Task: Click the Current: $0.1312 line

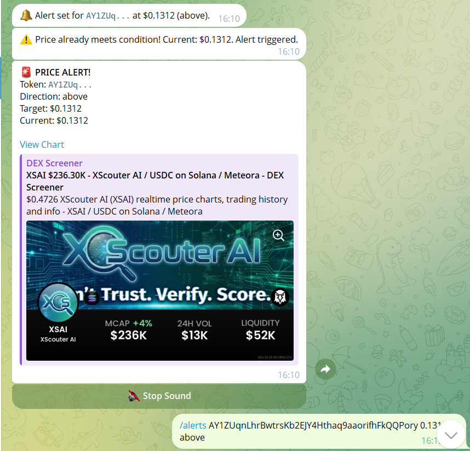Action: pyautogui.click(x=54, y=120)
